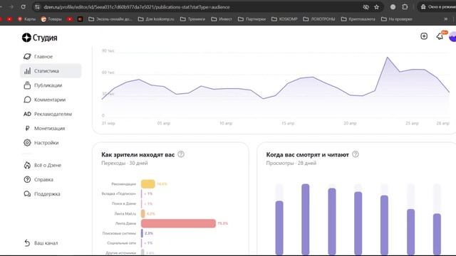
Task: Click the tallest purple column in the views chart
Action: pyautogui.click(x=306, y=220)
